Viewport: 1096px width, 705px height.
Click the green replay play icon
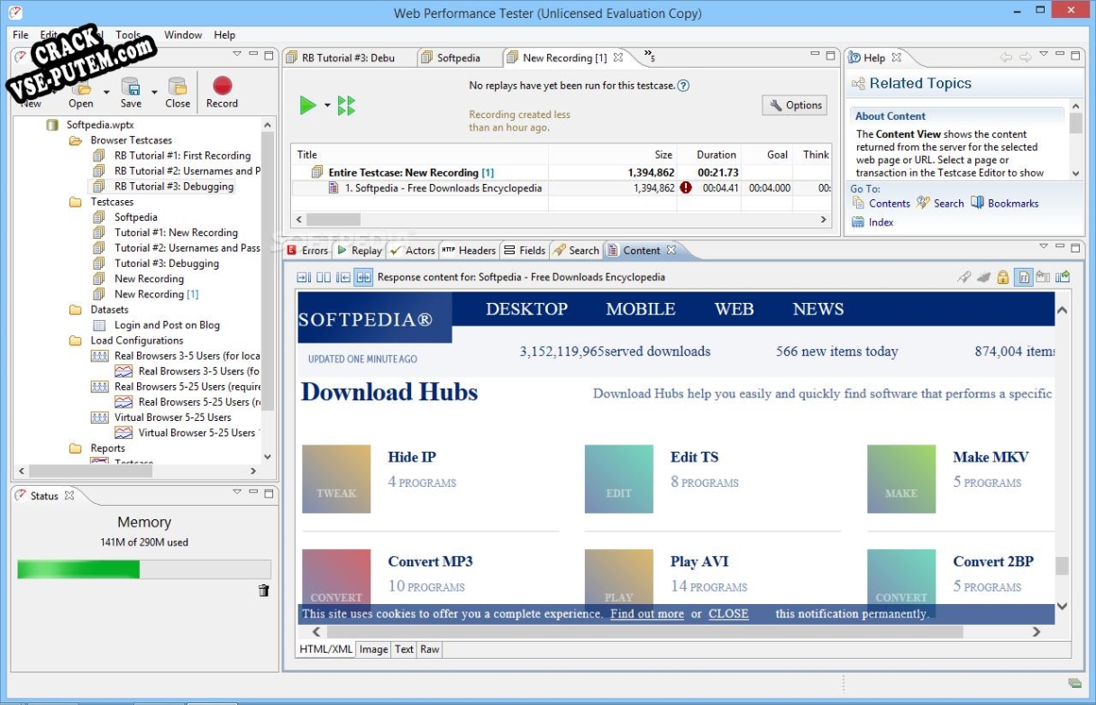308,105
